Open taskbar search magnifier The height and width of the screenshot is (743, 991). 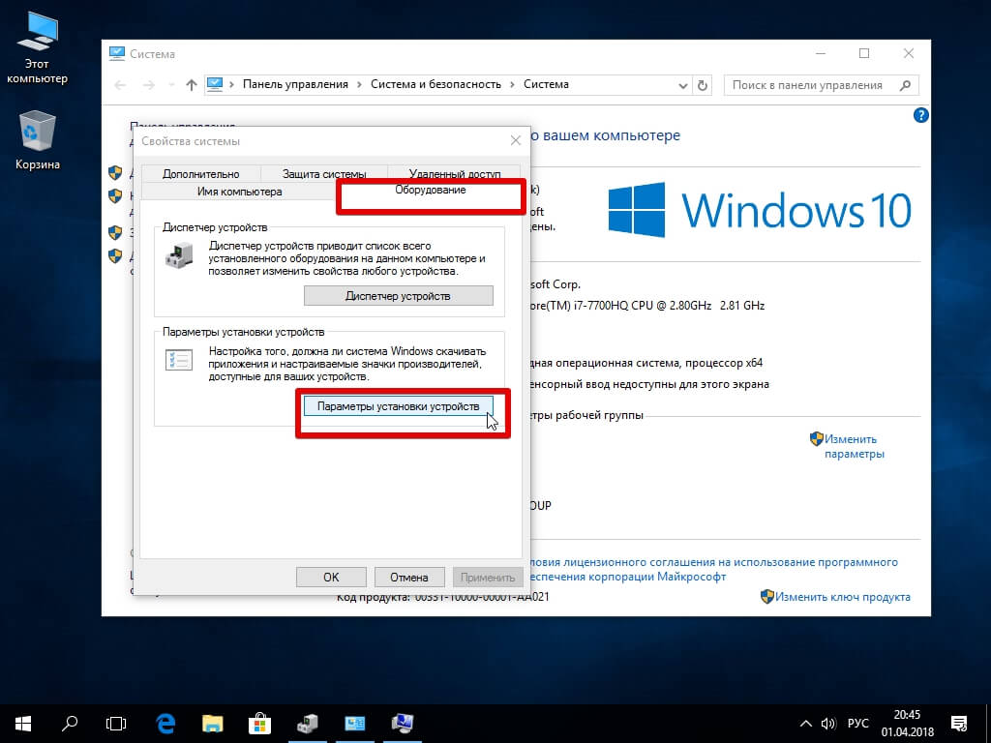pyautogui.click(x=70, y=724)
